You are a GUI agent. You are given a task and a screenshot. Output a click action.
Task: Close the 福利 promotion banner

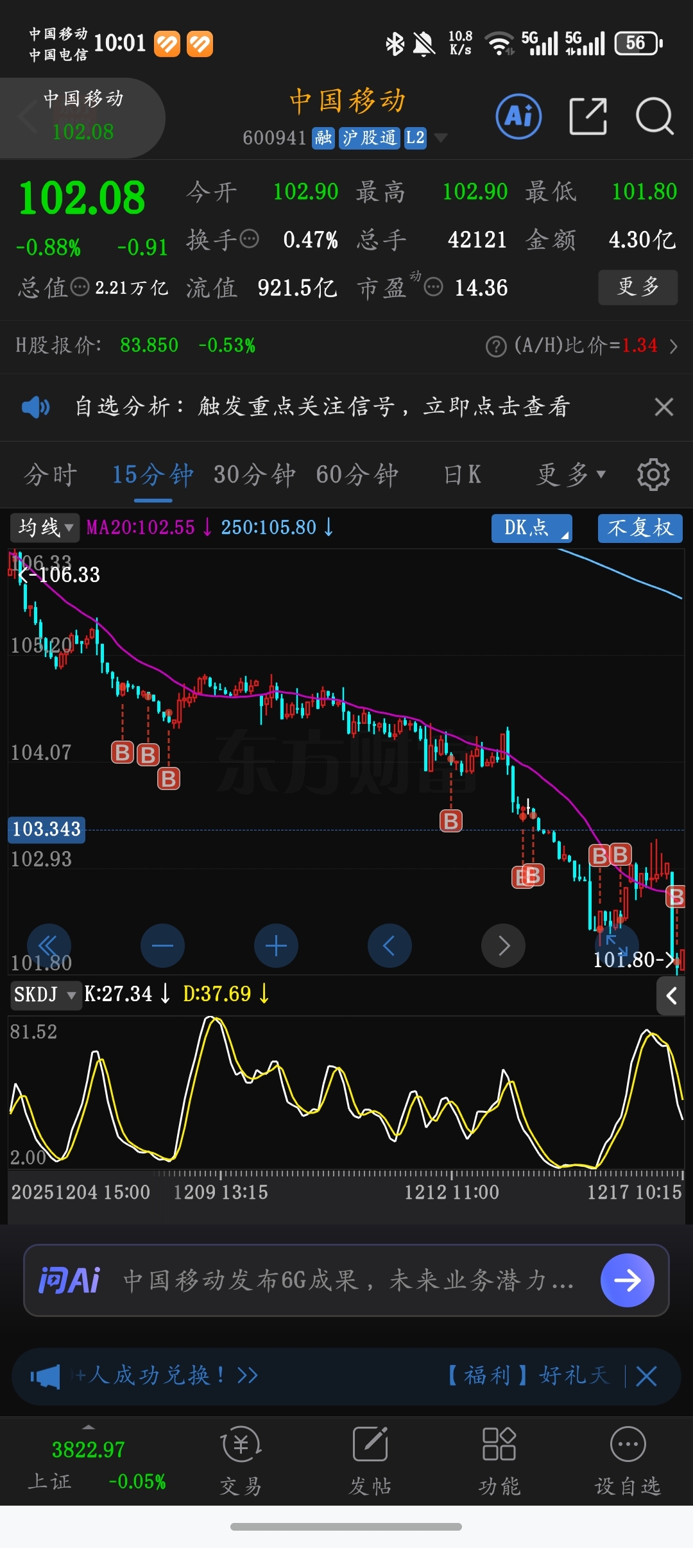(x=646, y=1376)
